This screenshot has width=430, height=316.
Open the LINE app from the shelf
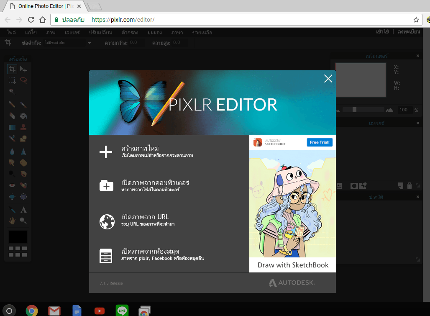[122, 311]
